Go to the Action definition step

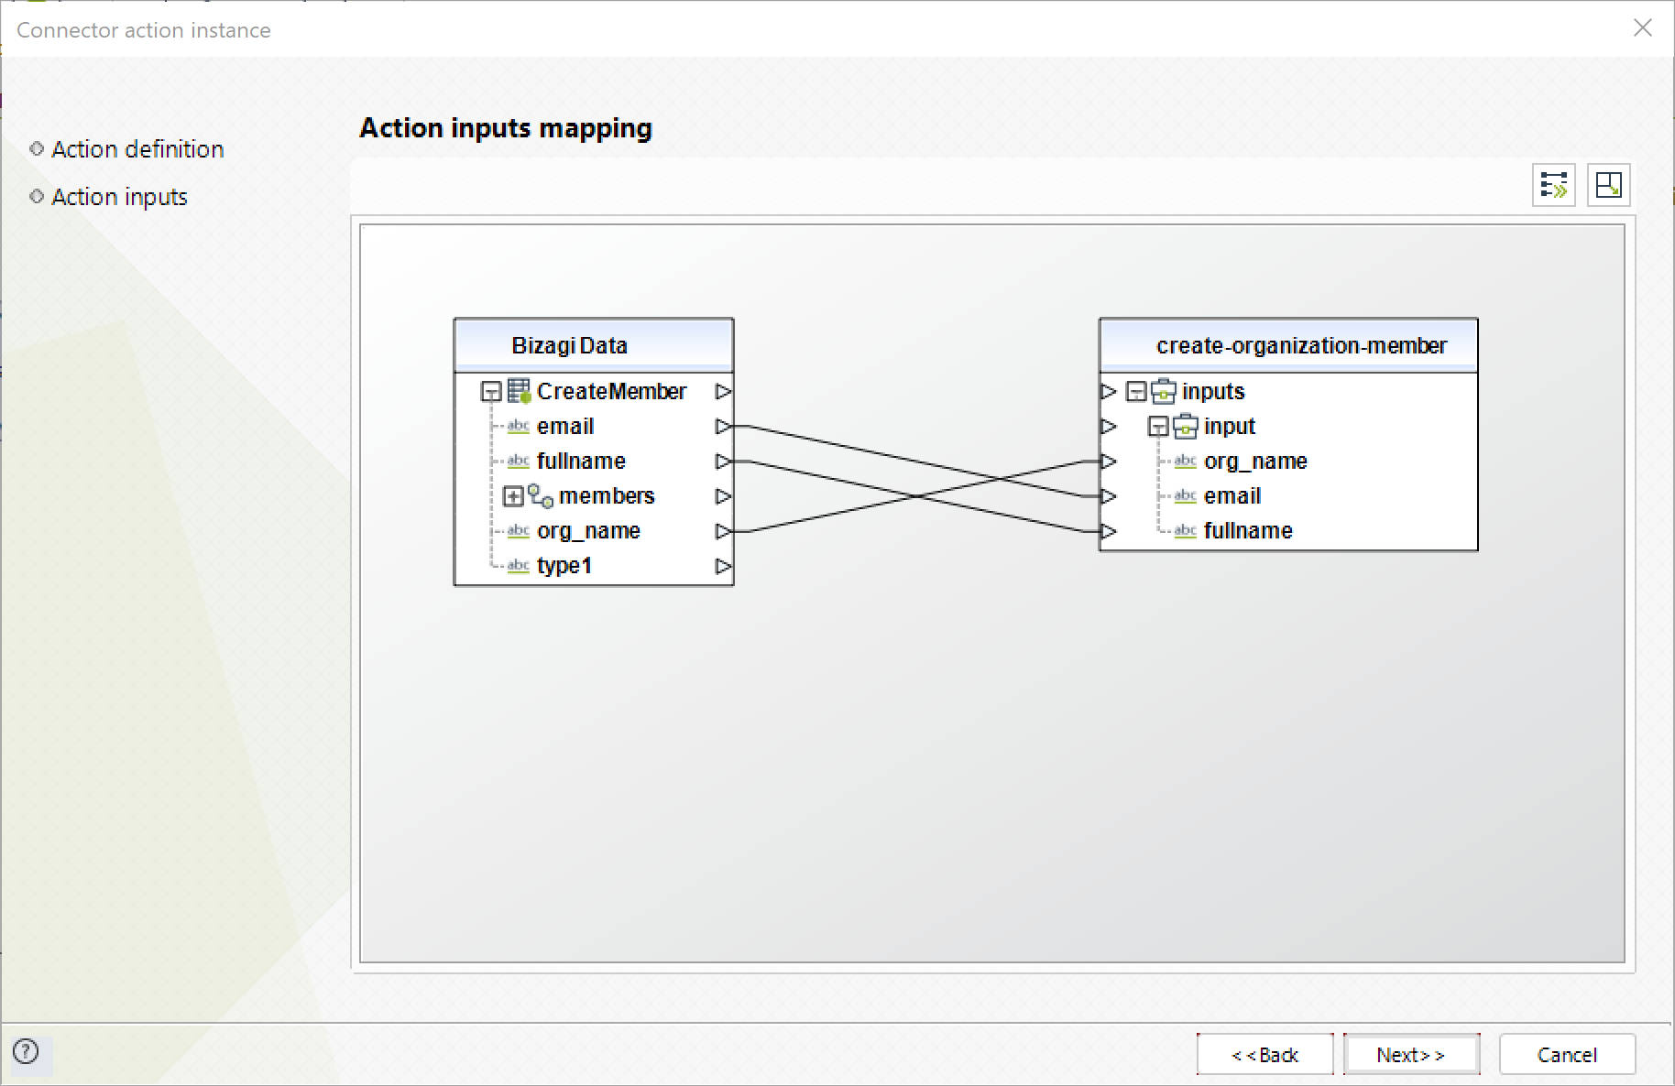(x=137, y=149)
